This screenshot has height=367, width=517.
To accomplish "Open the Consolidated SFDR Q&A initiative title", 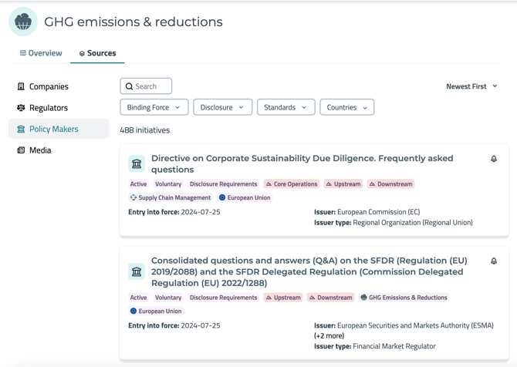I will (306, 271).
